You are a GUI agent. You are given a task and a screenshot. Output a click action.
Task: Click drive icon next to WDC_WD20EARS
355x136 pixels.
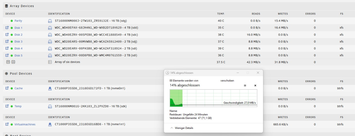coord(50,41)
